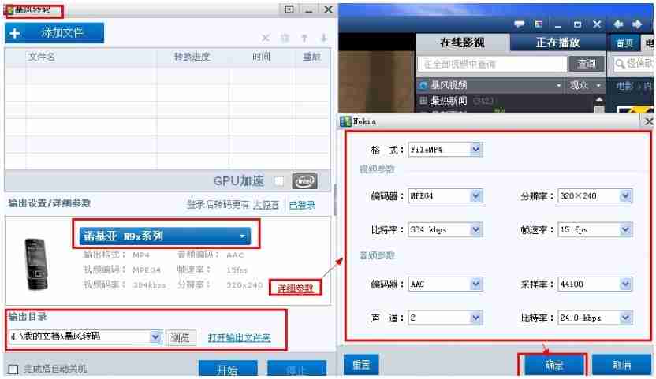Open the 大提速 link
The height and width of the screenshot is (379, 656).
266,205
